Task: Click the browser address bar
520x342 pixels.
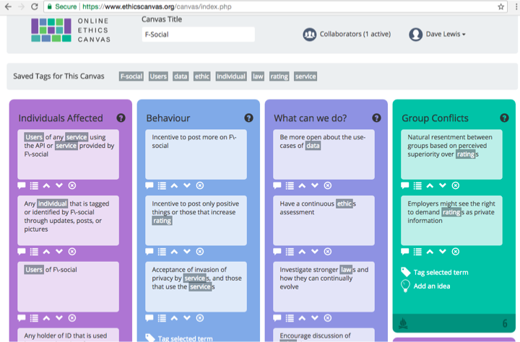Action: tap(275, 6)
